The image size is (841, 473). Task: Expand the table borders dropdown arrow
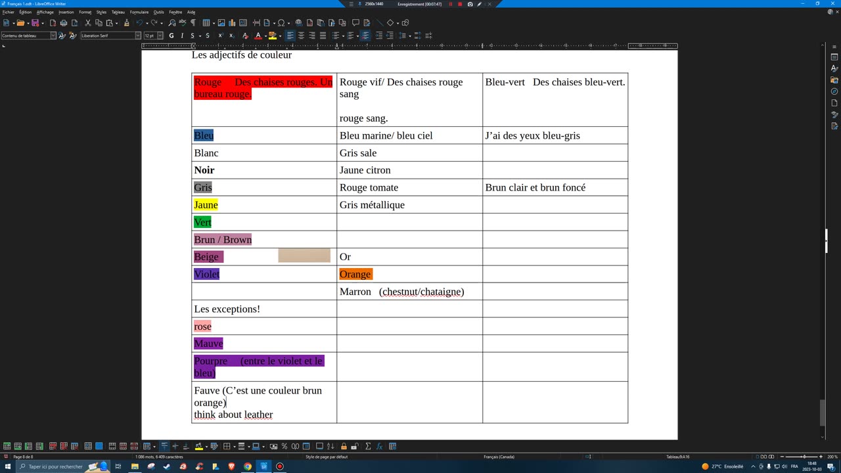(x=234, y=446)
